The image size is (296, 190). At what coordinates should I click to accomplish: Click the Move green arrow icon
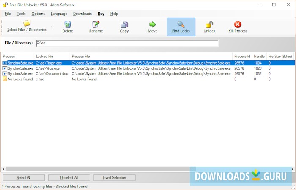[x=152, y=24]
